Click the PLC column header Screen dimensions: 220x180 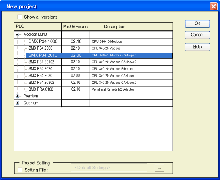(38, 26)
